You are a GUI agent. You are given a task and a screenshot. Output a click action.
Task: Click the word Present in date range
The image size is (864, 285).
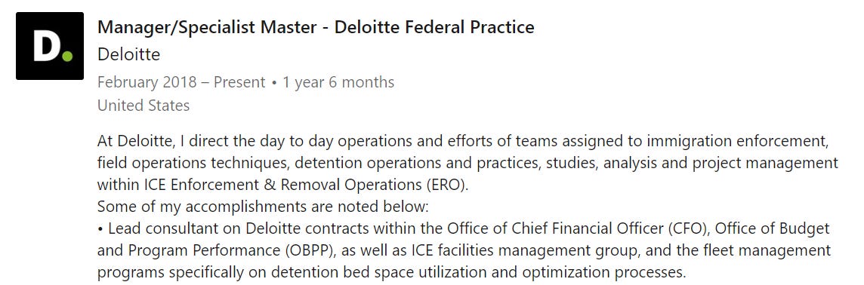(x=239, y=82)
